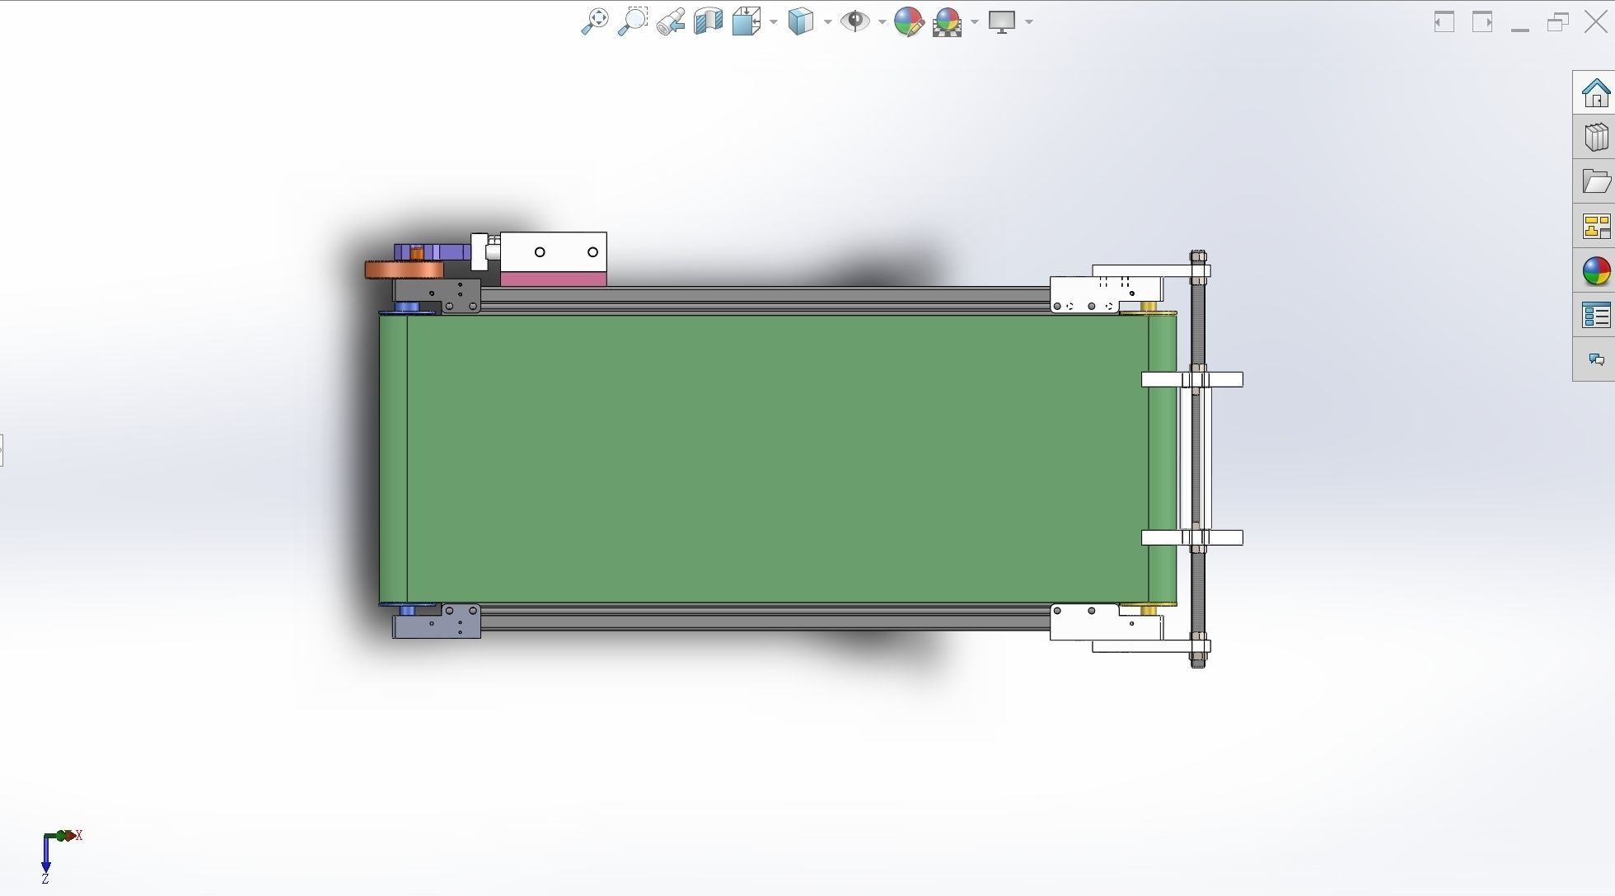Open the Appearances color ball tab
1615x896 pixels.
click(x=1595, y=270)
